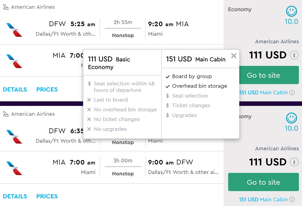Click the second smiley rating icon

pos(291,119)
